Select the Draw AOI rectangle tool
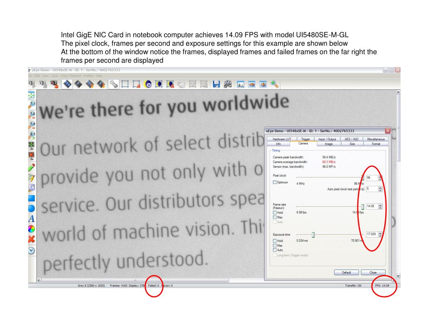This screenshot has height=318, width=425. tap(125, 84)
